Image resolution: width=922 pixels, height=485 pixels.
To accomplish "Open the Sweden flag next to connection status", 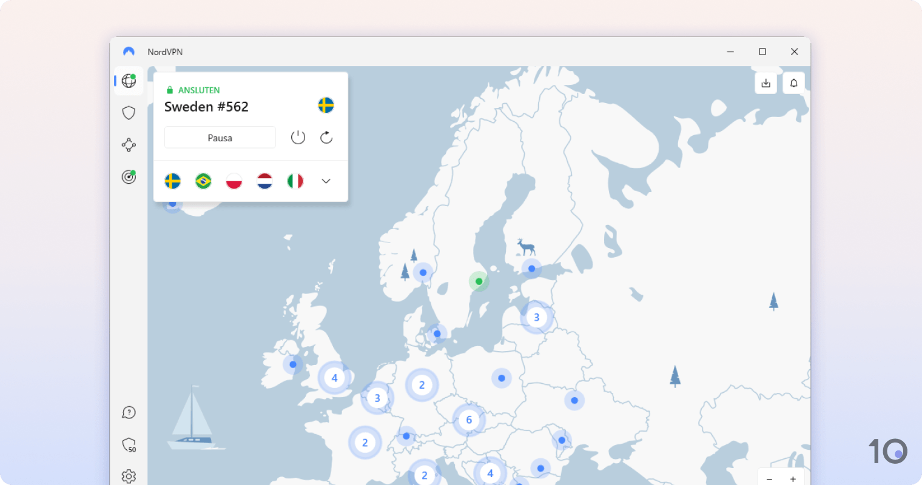I will pos(326,105).
